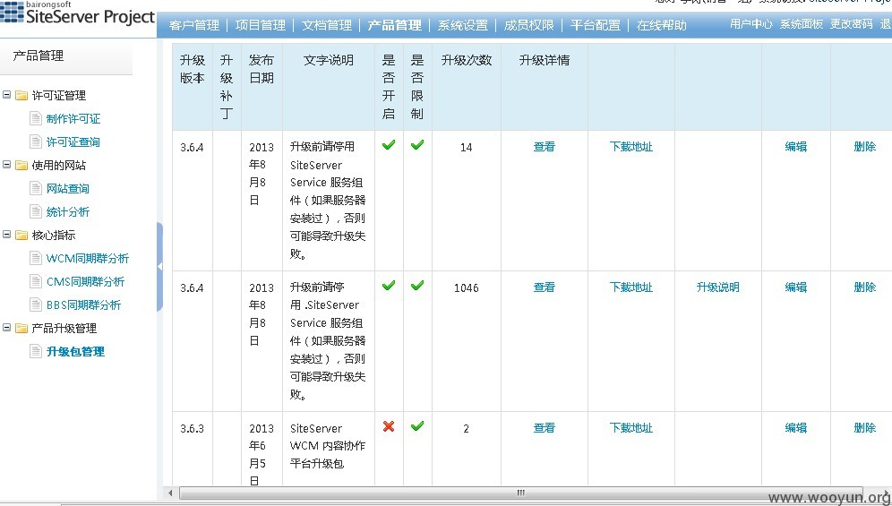Click folder icon beside 产品升级管理
The image size is (892, 506).
click(x=21, y=328)
